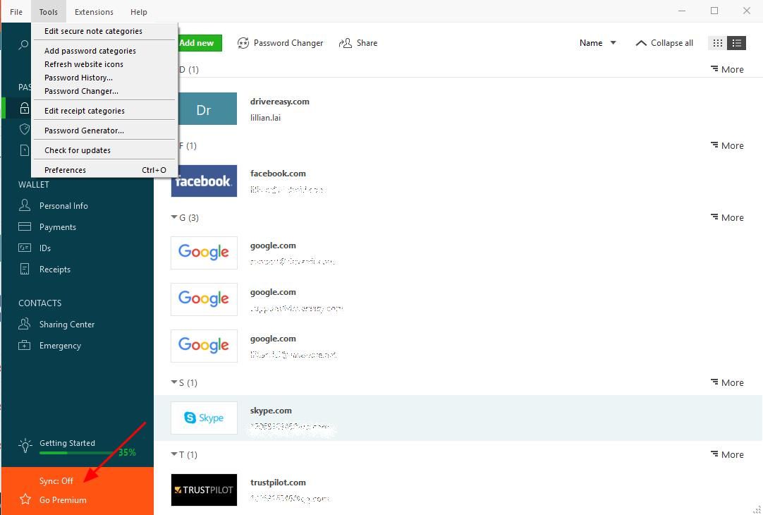Open IDs section in sidebar
The width and height of the screenshot is (763, 515).
click(x=44, y=248)
